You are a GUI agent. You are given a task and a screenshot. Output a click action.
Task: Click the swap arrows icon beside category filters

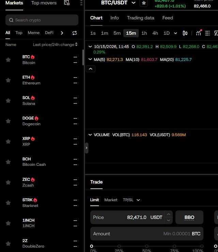coord(75,33)
